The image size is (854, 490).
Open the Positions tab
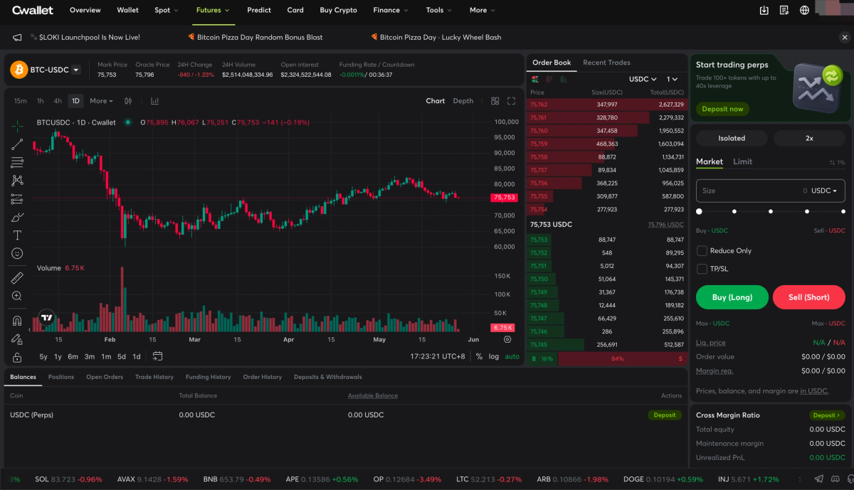(x=61, y=377)
